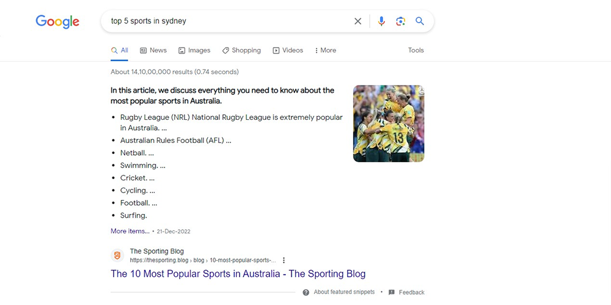
Task: Click the 21-Dec-2022 date text
Action: coord(174,231)
